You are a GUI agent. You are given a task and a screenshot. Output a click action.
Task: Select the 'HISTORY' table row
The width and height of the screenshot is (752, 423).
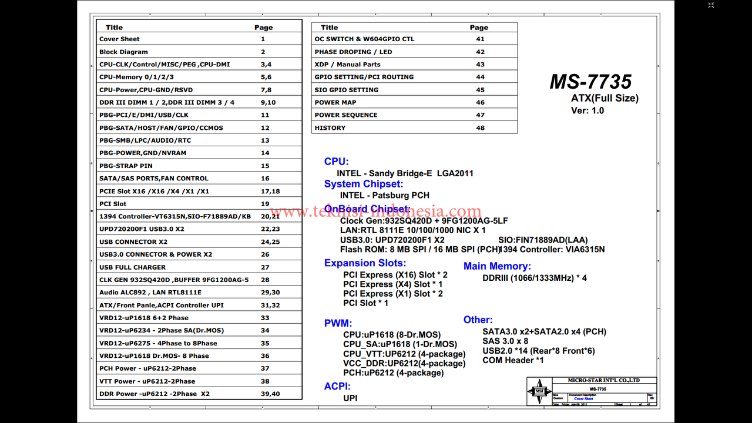click(x=414, y=127)
